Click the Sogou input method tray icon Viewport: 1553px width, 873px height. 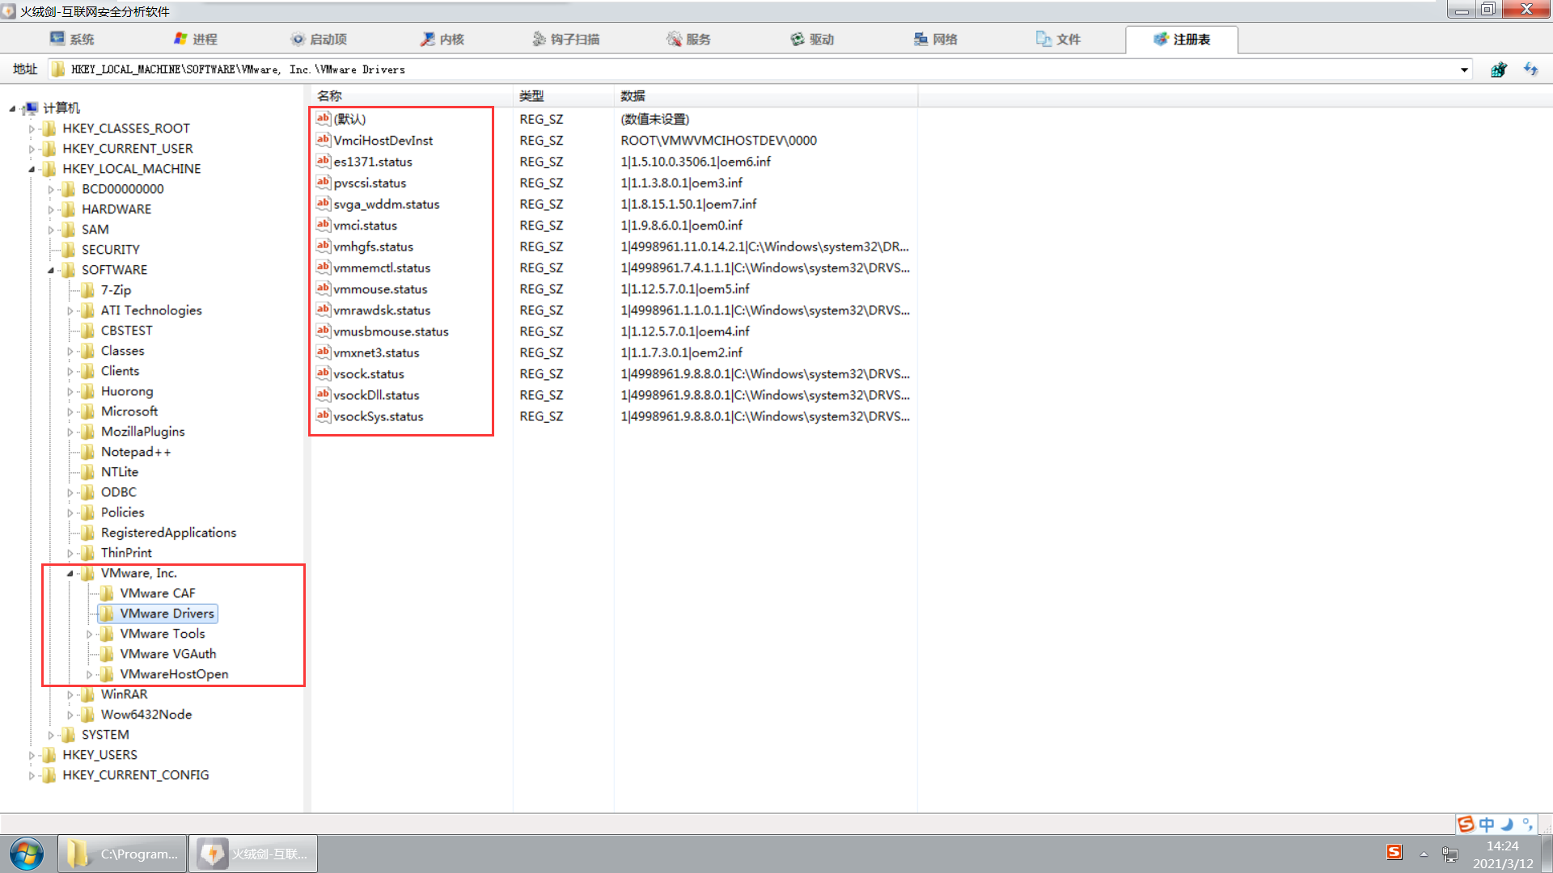pos(1394,852)
